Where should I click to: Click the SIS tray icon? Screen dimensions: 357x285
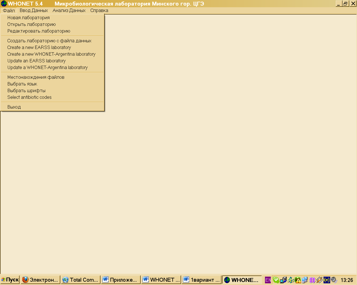(291, 280)
